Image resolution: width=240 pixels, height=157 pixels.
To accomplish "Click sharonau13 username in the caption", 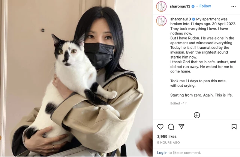I will [x=180, y=19].
